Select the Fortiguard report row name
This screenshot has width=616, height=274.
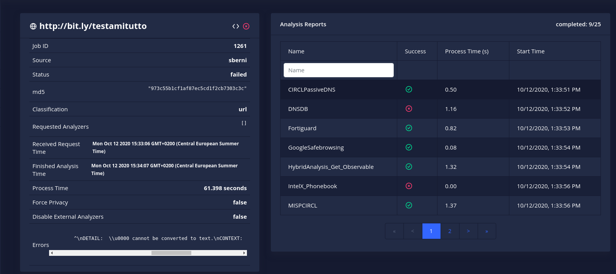pyautogui.click(x=302, y=128)
